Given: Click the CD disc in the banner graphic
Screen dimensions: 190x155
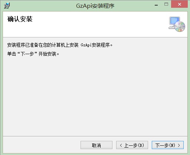Looking at the screenshot, I should (x=180, y=26).
